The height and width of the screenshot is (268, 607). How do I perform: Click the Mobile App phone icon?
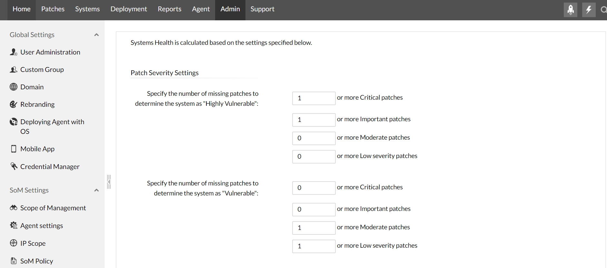click(x=14, y=149)
